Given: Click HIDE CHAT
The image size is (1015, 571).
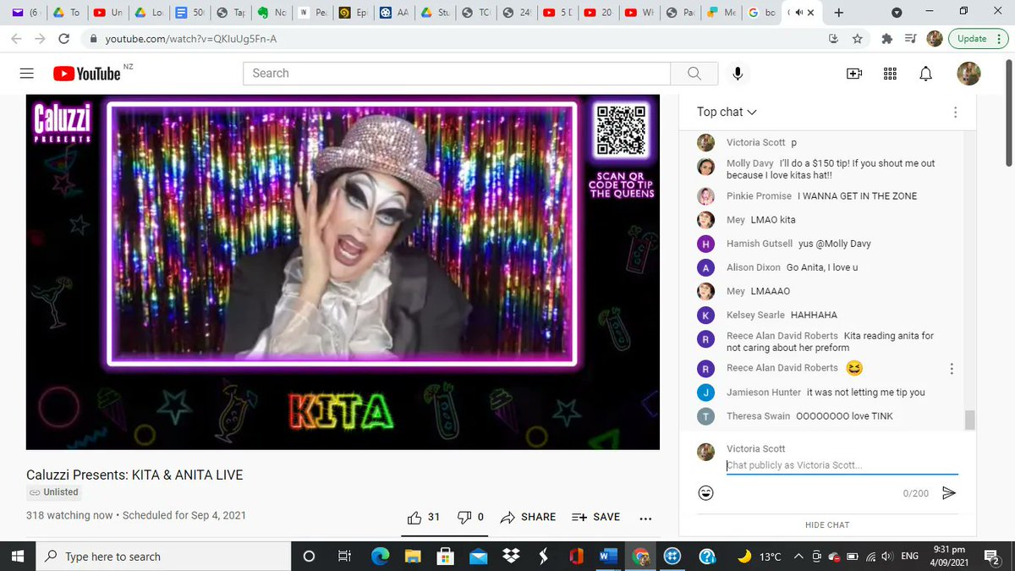Looking at the screenshot, I should coord(827,524).
